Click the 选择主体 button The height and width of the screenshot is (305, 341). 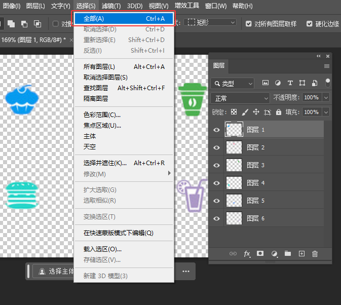(56, 271)
